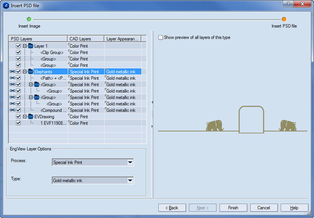Click the Elephants layer folder icon

31,72
